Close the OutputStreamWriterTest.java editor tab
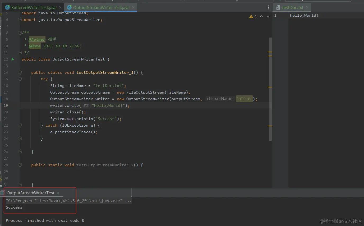Screen dimensions: 364x226 point(133,7)
